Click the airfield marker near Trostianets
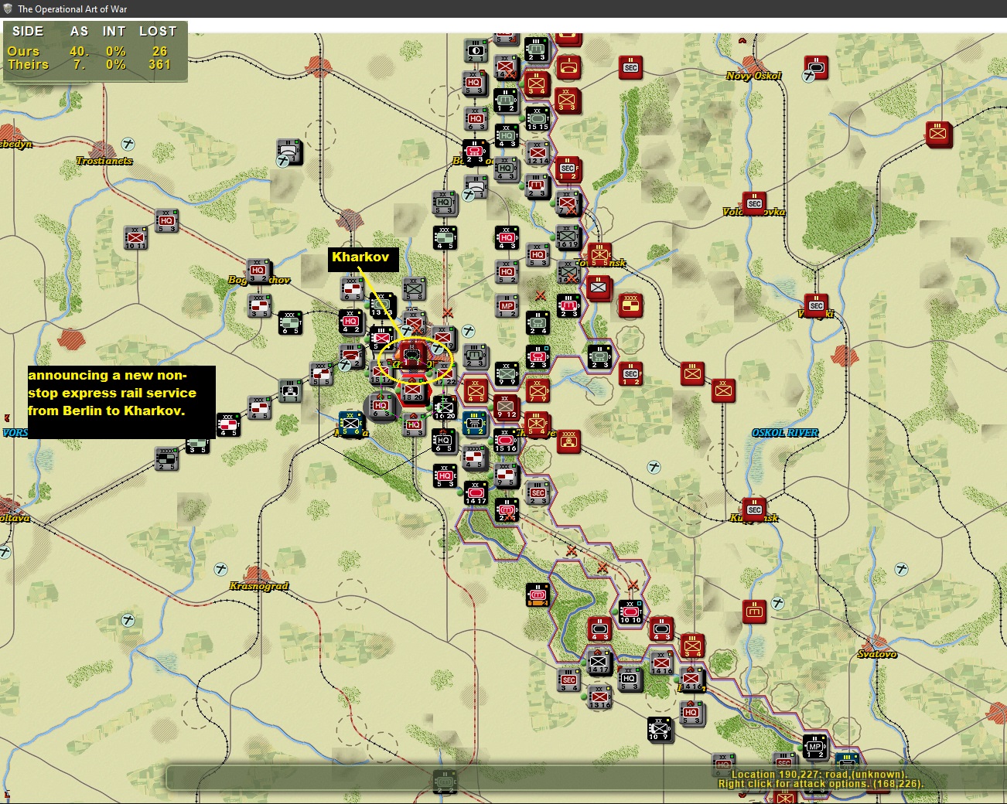The width and height of the screenshot is (1007, 804). coord(128,145)
